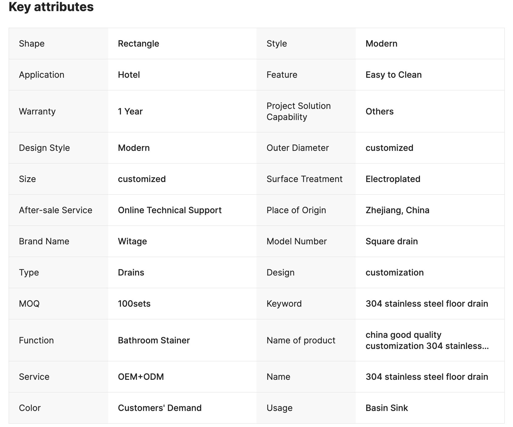Click the Hotel application value
Screen dimensions: 513x427
(x=129, y=75)
